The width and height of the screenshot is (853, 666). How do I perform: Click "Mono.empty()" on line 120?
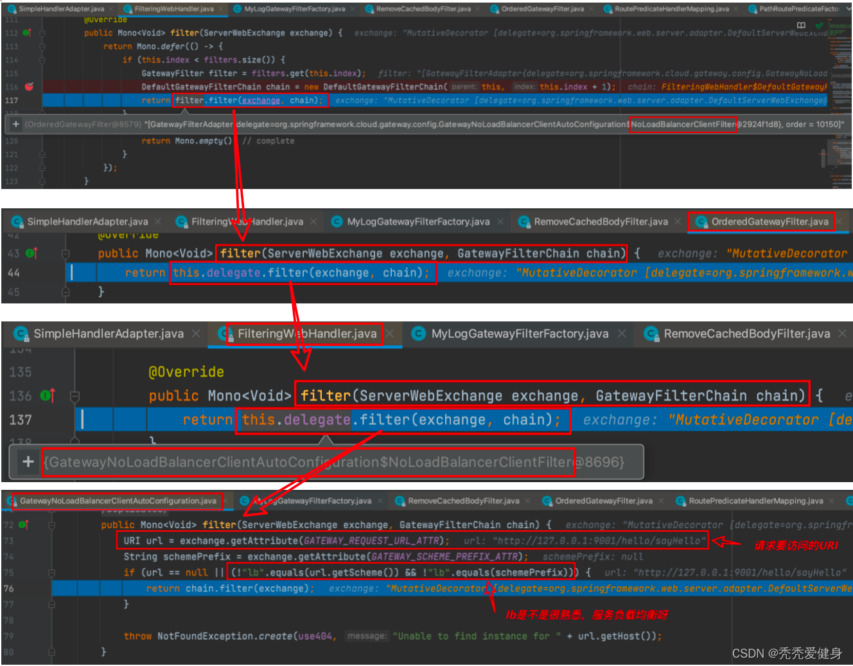click(x=204, y=141)
